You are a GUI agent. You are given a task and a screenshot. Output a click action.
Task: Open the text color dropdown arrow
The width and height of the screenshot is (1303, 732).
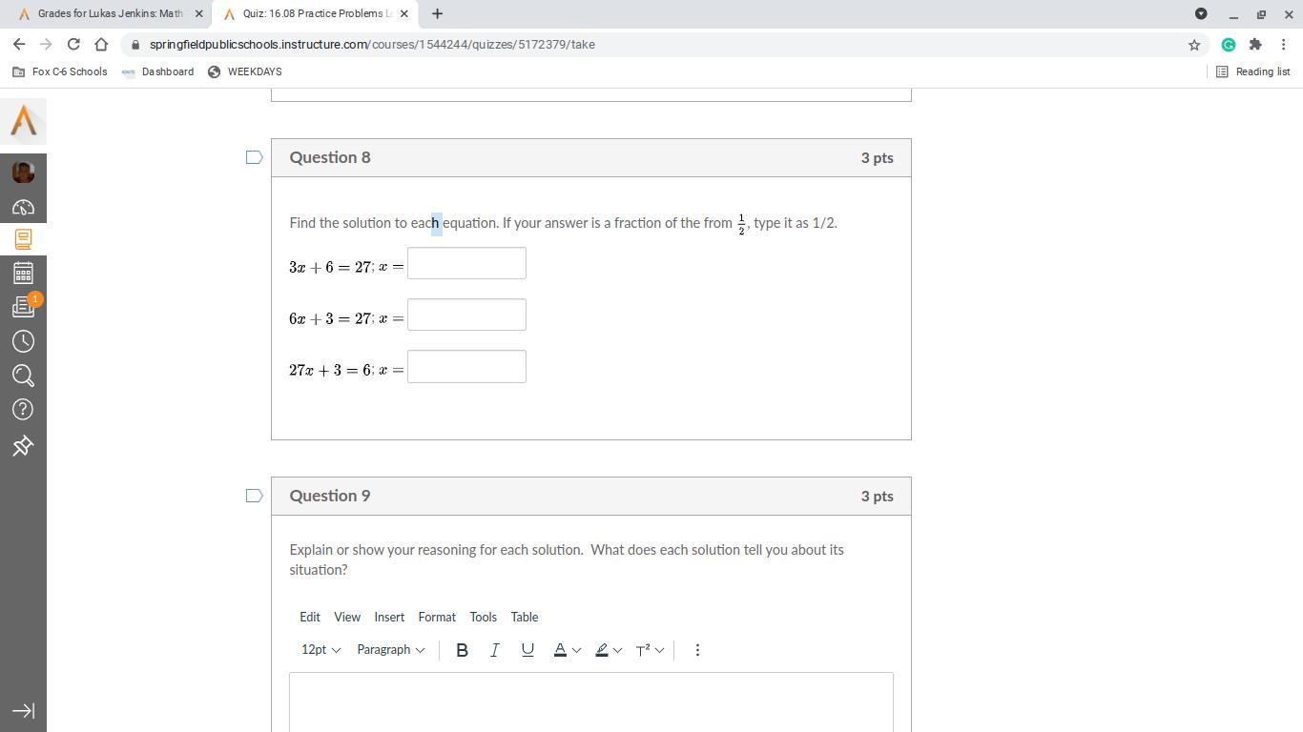[x=576, y=650]
